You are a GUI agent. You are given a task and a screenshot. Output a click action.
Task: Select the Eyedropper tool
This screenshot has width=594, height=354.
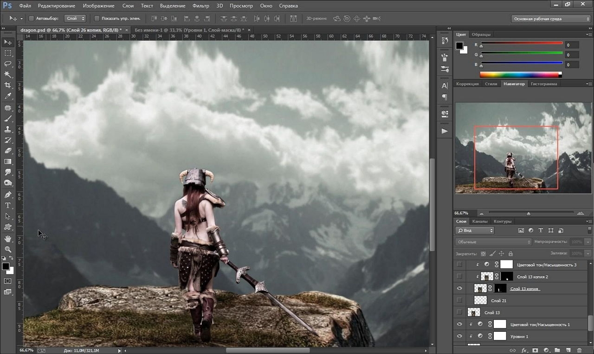(x=8, y=96)
